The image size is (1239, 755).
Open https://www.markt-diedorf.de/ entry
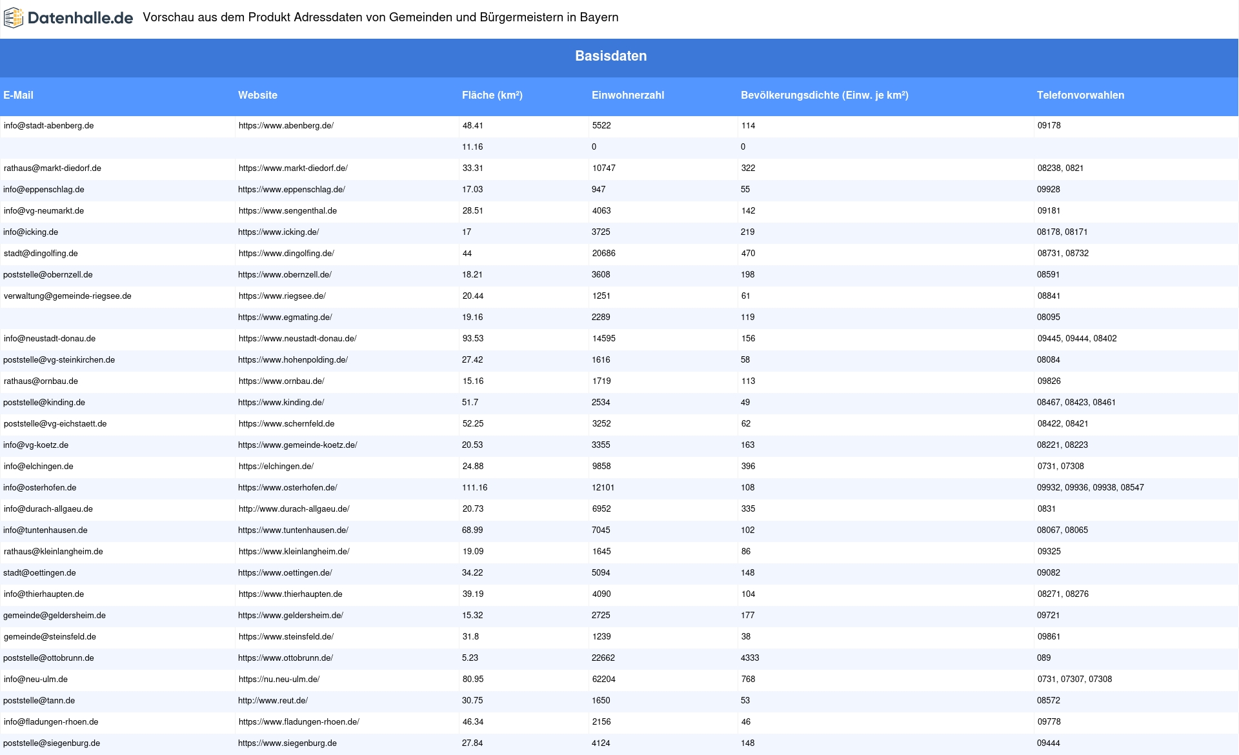[294, 168]
